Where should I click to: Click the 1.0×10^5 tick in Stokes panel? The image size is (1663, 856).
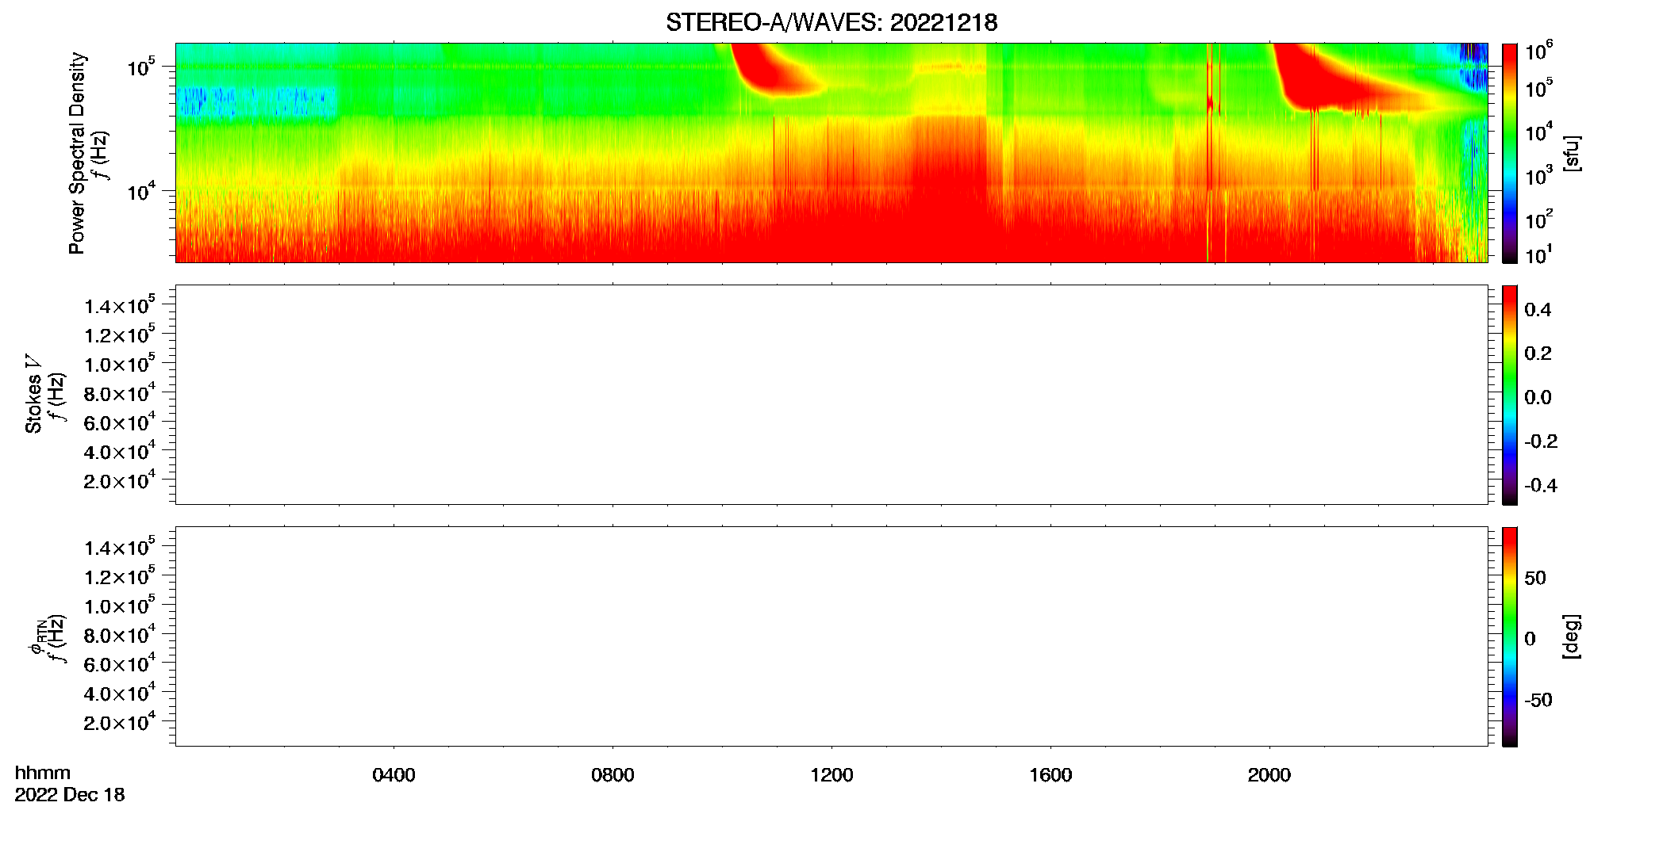120,362
